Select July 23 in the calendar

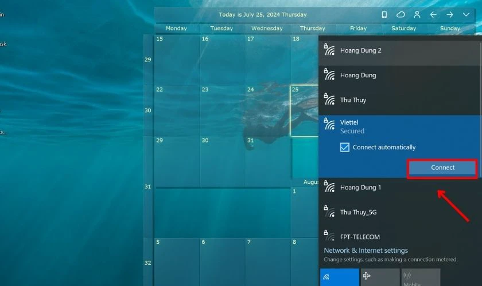coord(223,110)
